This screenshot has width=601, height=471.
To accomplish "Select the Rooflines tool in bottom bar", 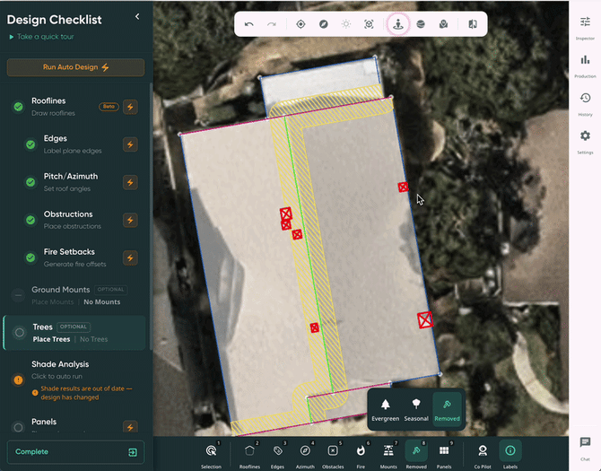I will [249, 450].
